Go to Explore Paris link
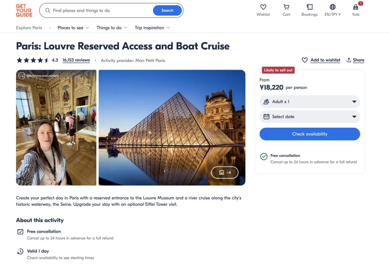The image size is (390, 264). click(x=29, y=28)
